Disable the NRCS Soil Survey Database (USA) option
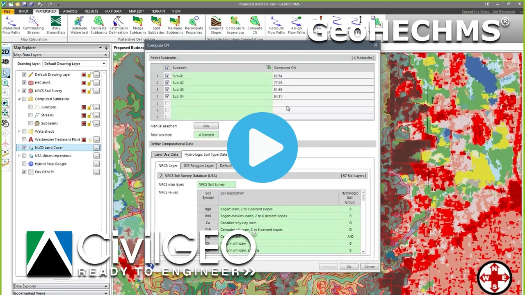 click(161, 175)
